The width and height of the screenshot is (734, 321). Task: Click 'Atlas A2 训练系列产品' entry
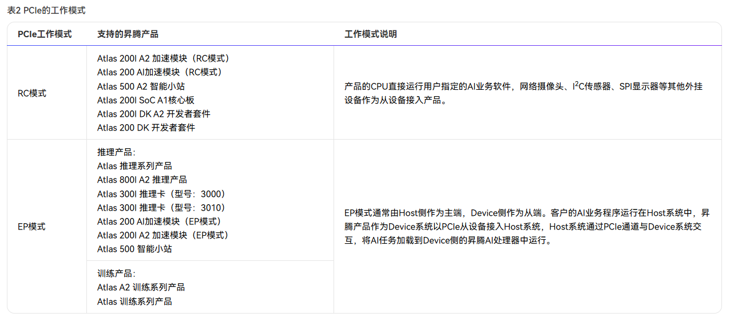point(141,287)
